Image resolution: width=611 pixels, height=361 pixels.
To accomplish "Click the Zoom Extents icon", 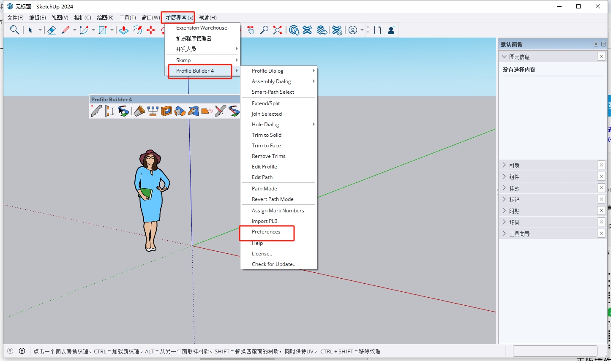I will [278, 30].
